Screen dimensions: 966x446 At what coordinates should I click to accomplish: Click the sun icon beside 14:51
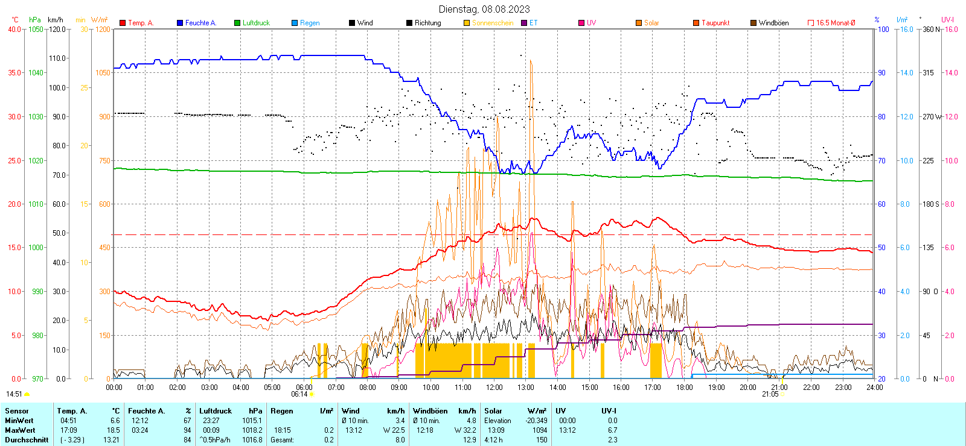tap(27, 394)
